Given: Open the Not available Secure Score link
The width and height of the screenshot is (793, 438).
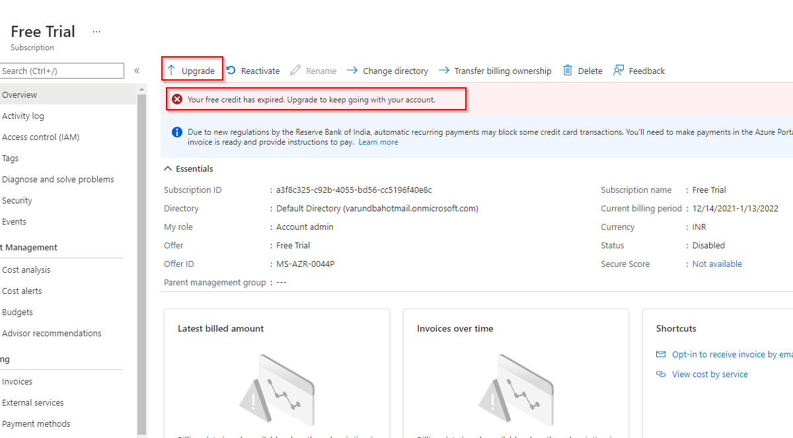Looking at the screenshot, I should tap(717, 264).
